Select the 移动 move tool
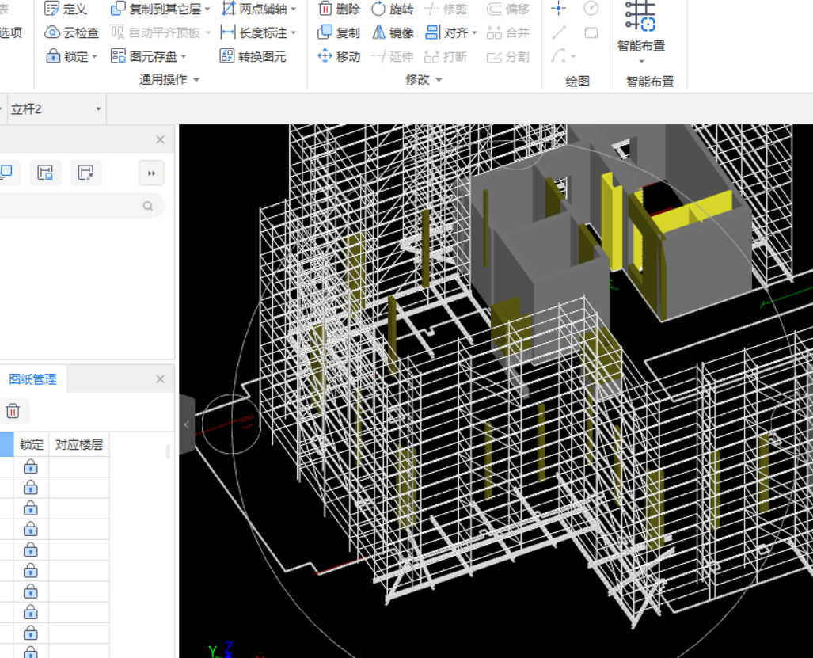The image size is (813, 658). coord(339,56)
